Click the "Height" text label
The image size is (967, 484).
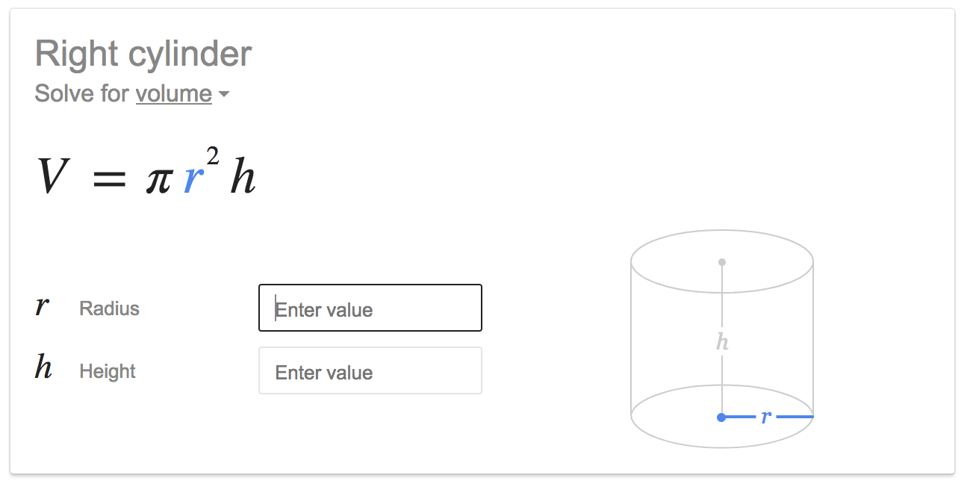coord(108,371)
